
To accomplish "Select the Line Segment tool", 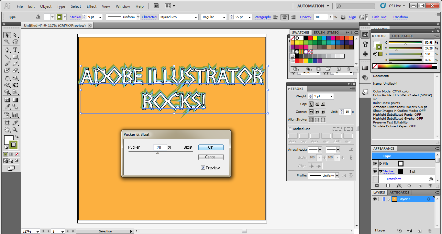I will (7, 57).
